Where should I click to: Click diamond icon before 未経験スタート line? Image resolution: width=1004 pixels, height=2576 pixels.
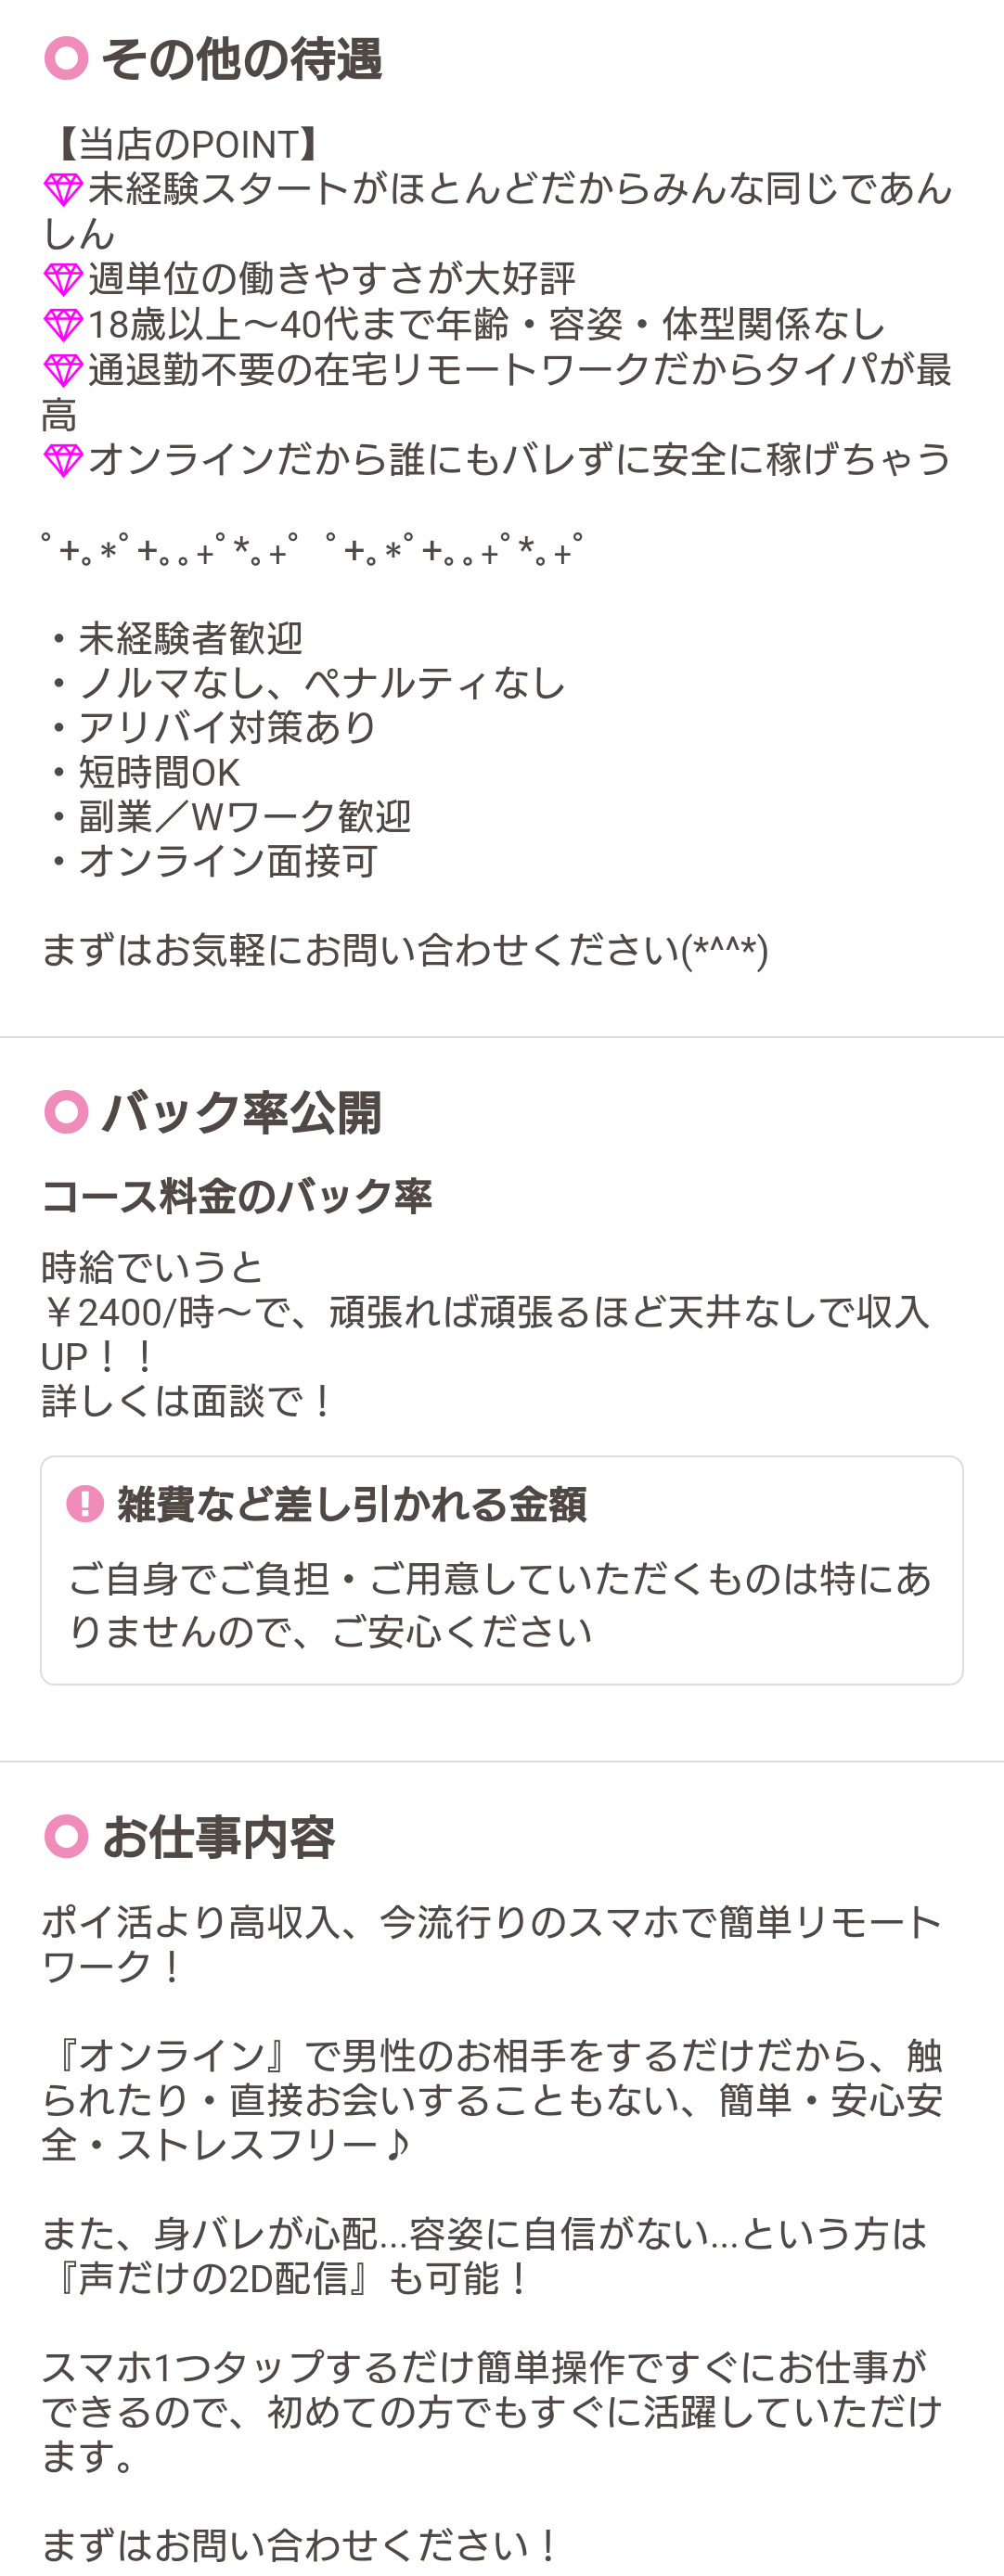coord(63,190)
